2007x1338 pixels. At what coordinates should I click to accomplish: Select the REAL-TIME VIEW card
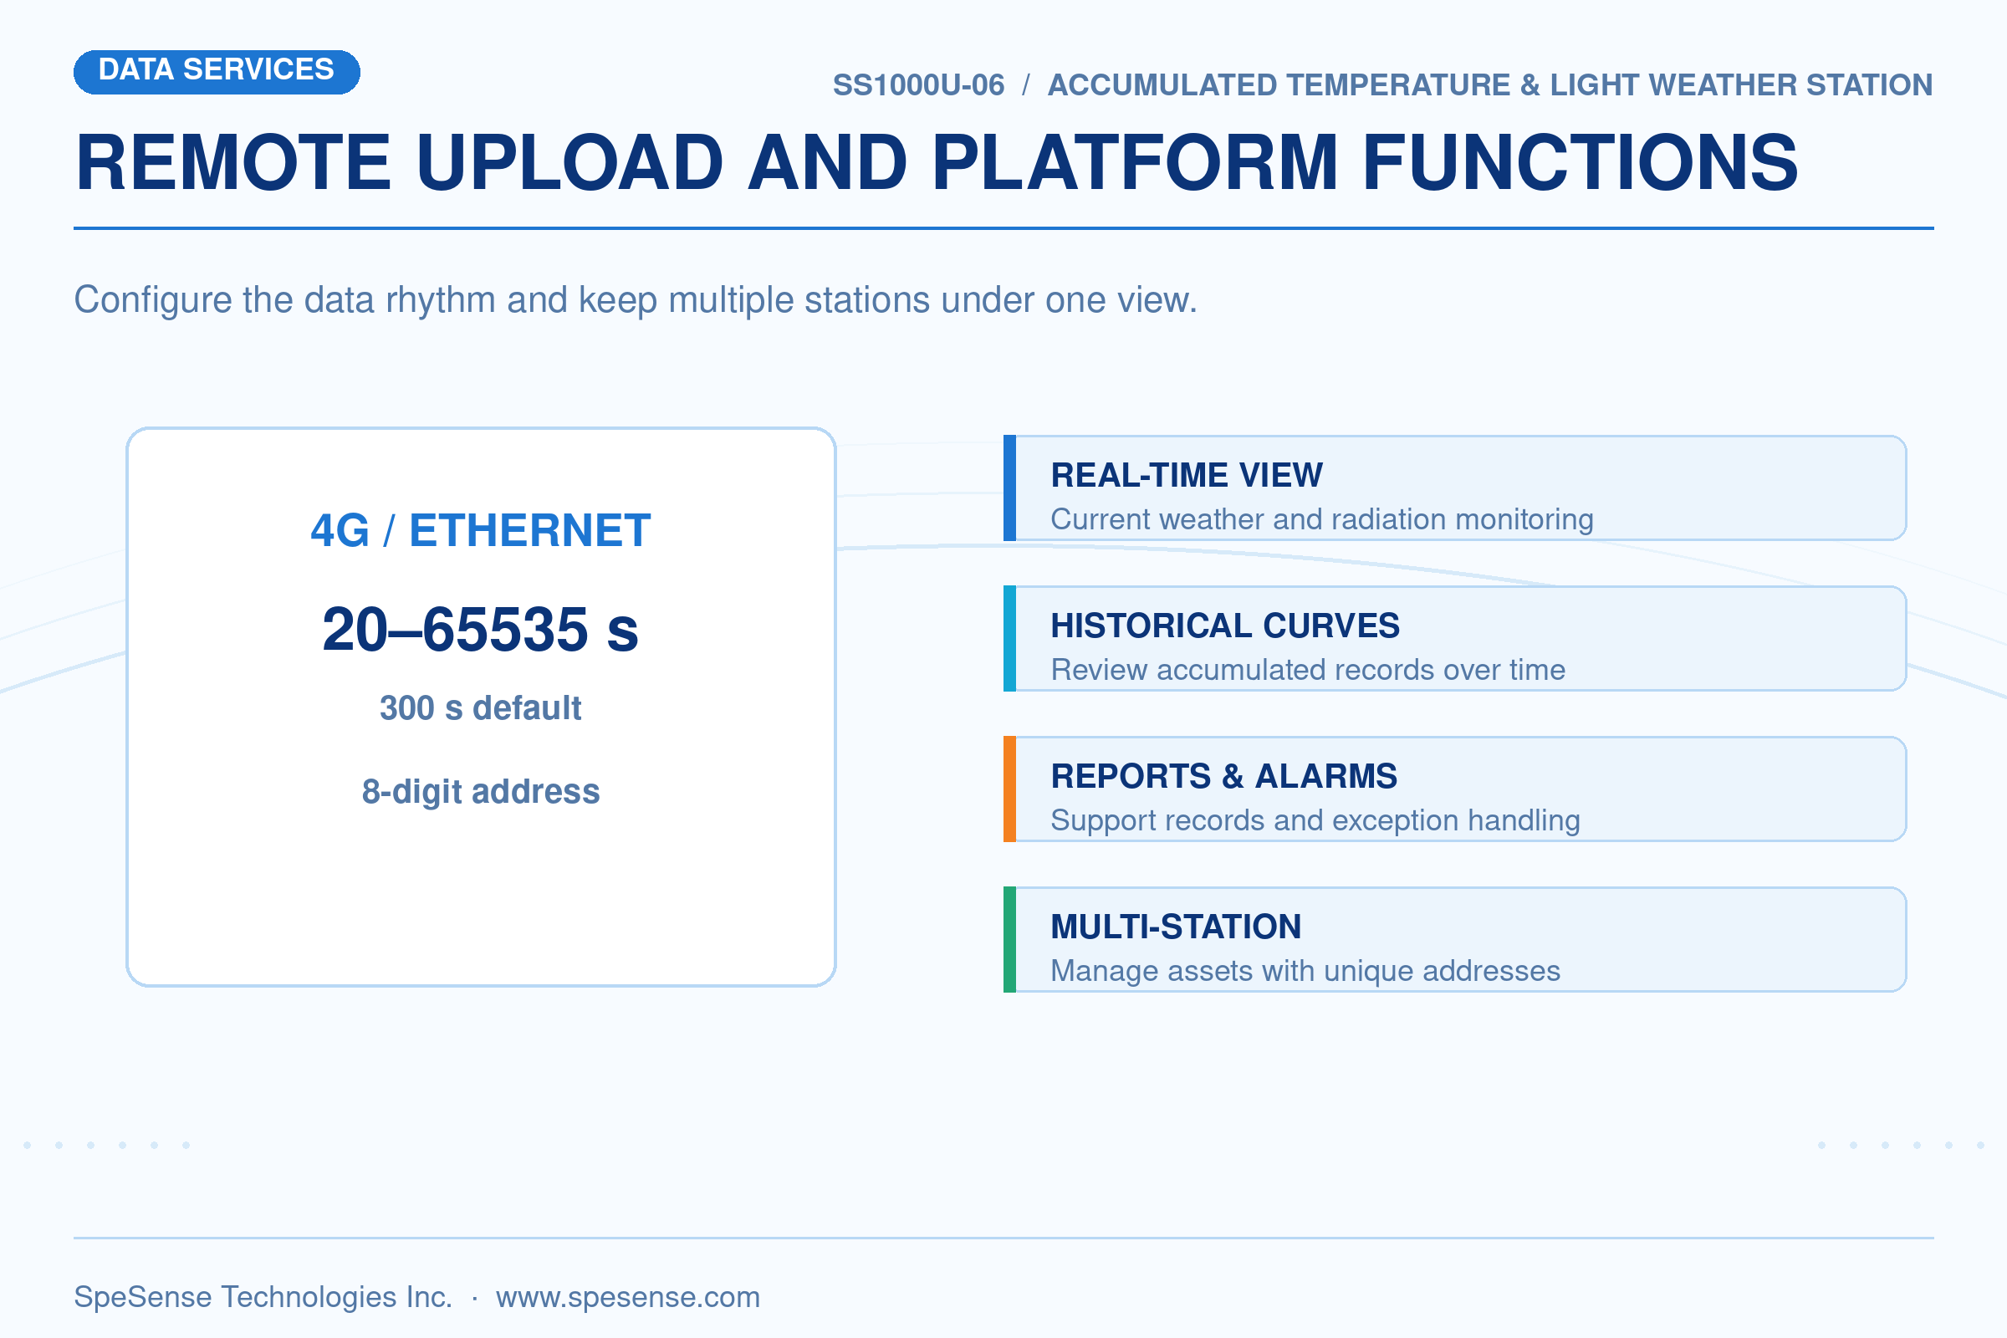(1455, 488)
